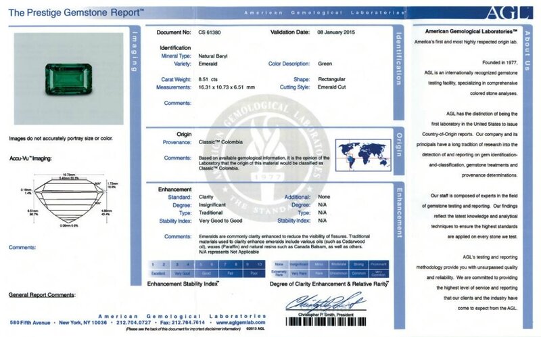The width and height of the screenshot is (541, 337).
Task: Select enhancement type value 'Traditional'
Action: (x=210, y=212)
